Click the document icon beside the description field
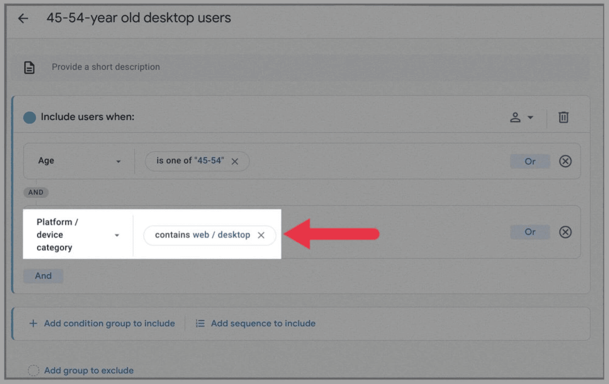Screen dimensions: 609x384 tap(29, 67)
